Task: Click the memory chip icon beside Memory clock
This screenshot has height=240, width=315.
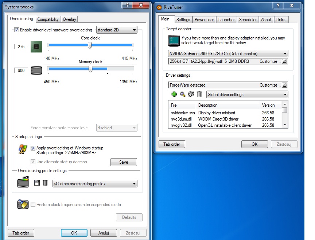Action: [x=36, y=71]
